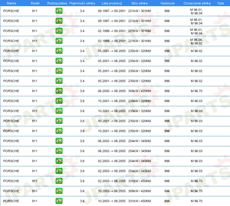
Task: Click the Moc silnika column header
Action: pos(139,3)
